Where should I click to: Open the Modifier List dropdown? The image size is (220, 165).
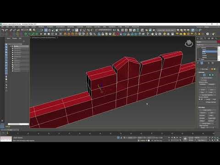208,45
